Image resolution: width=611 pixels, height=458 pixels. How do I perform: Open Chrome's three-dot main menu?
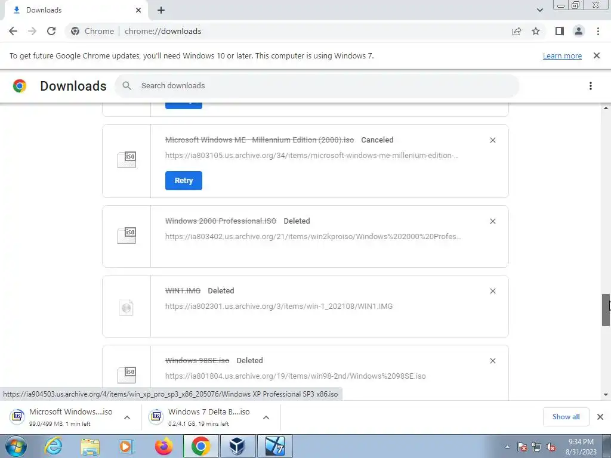[x=598, y=31]
